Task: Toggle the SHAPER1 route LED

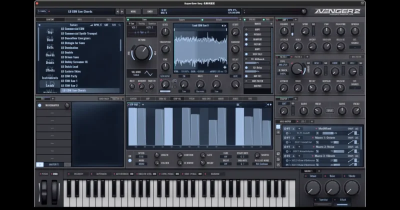Action: (x=246, y=39)
